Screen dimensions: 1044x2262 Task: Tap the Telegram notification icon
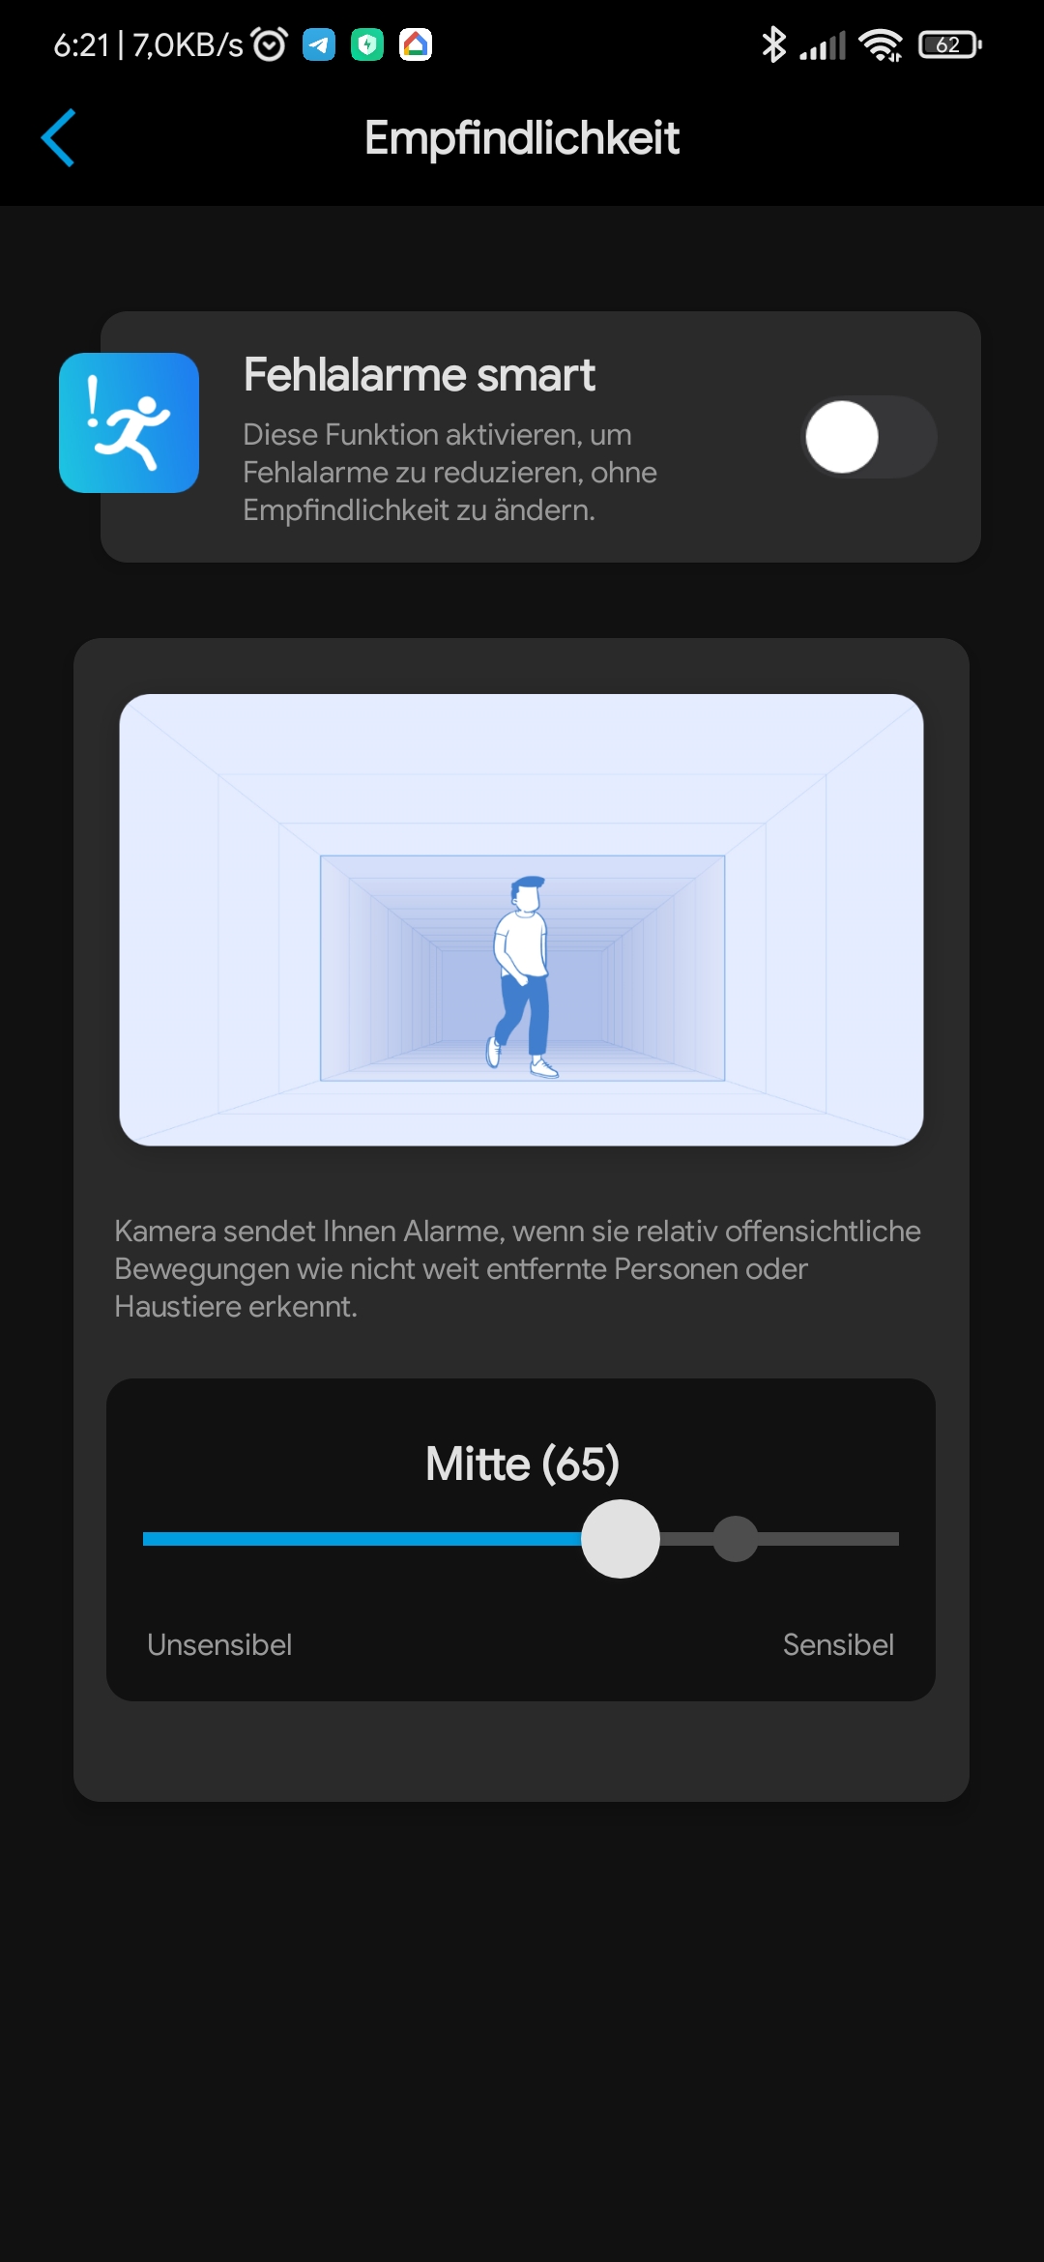[319, 44]
